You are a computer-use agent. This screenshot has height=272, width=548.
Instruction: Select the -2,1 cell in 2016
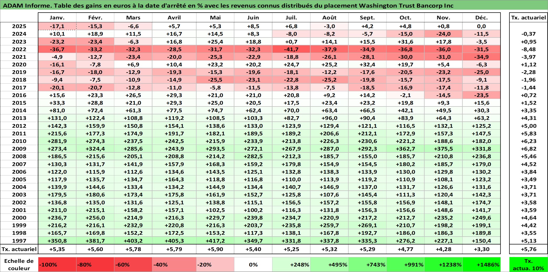click(x=405, y=95)
